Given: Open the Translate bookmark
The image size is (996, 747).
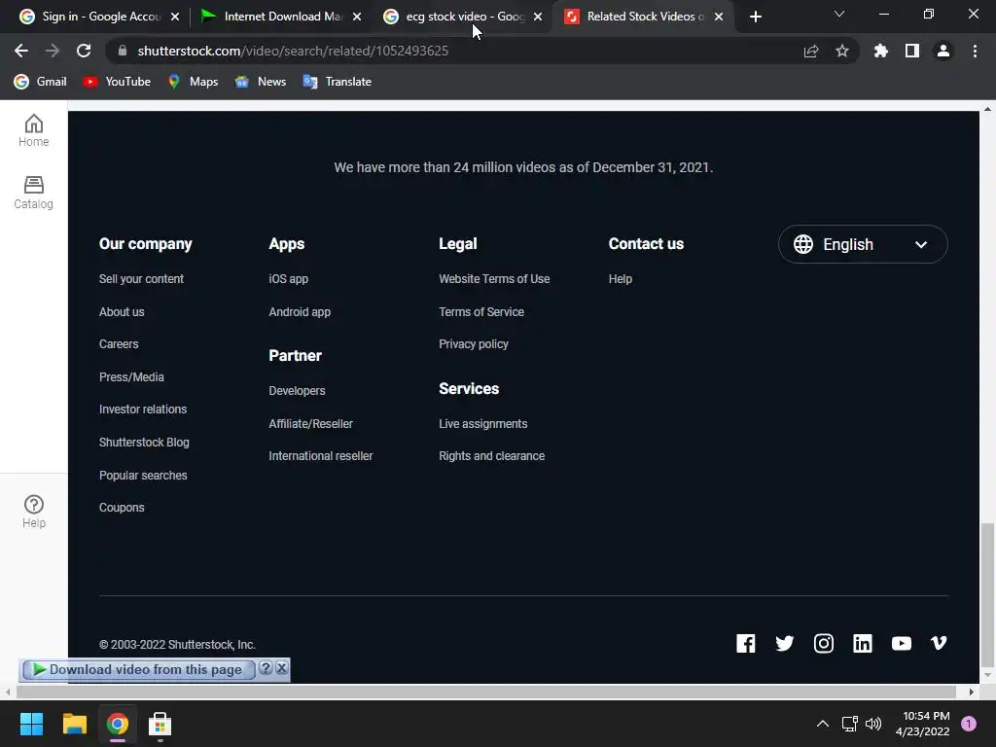Looking at the screenshot, I should (338, 82).
